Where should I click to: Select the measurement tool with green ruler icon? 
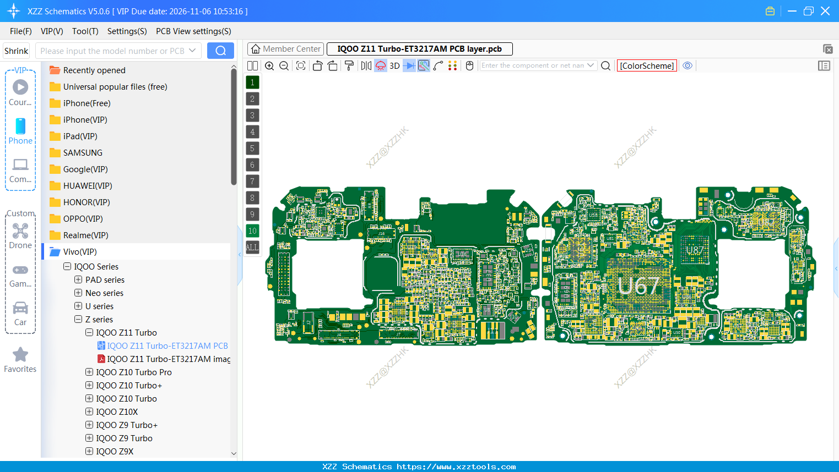(423, 65)
